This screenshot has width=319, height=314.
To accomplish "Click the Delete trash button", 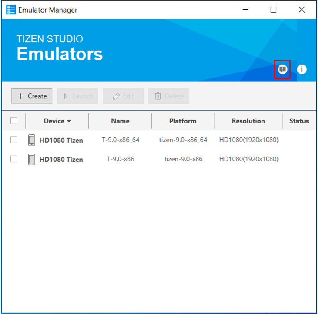I will click(169, 96).
